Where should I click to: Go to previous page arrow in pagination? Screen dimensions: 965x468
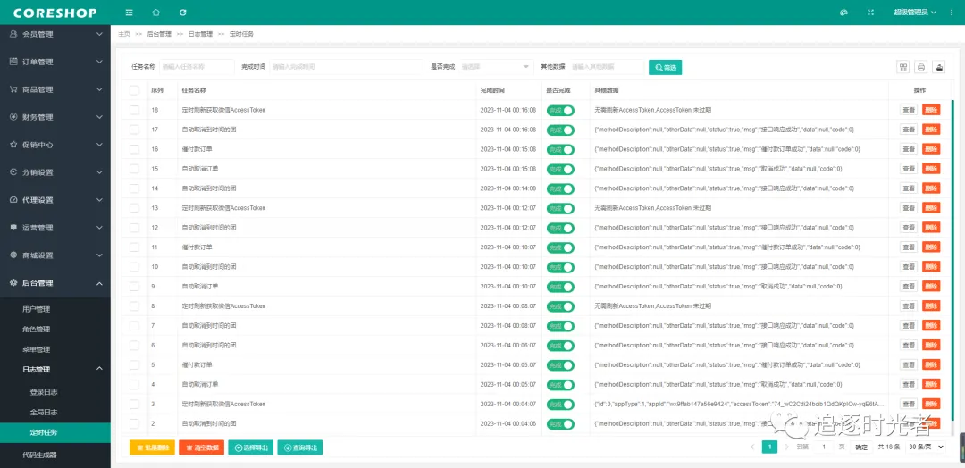tap(752, 447)
